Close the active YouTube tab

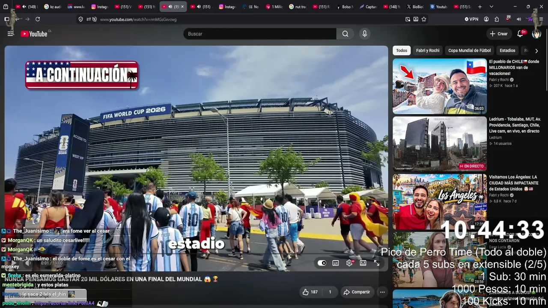pyautogui.click(x=182, y=7)
